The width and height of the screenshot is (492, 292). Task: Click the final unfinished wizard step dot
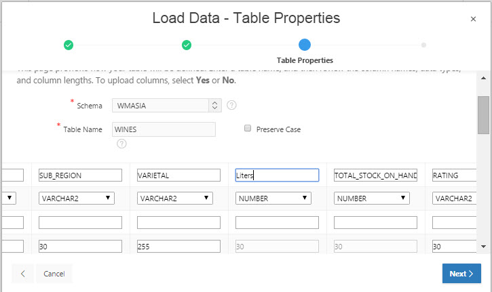tap(423, 45)
